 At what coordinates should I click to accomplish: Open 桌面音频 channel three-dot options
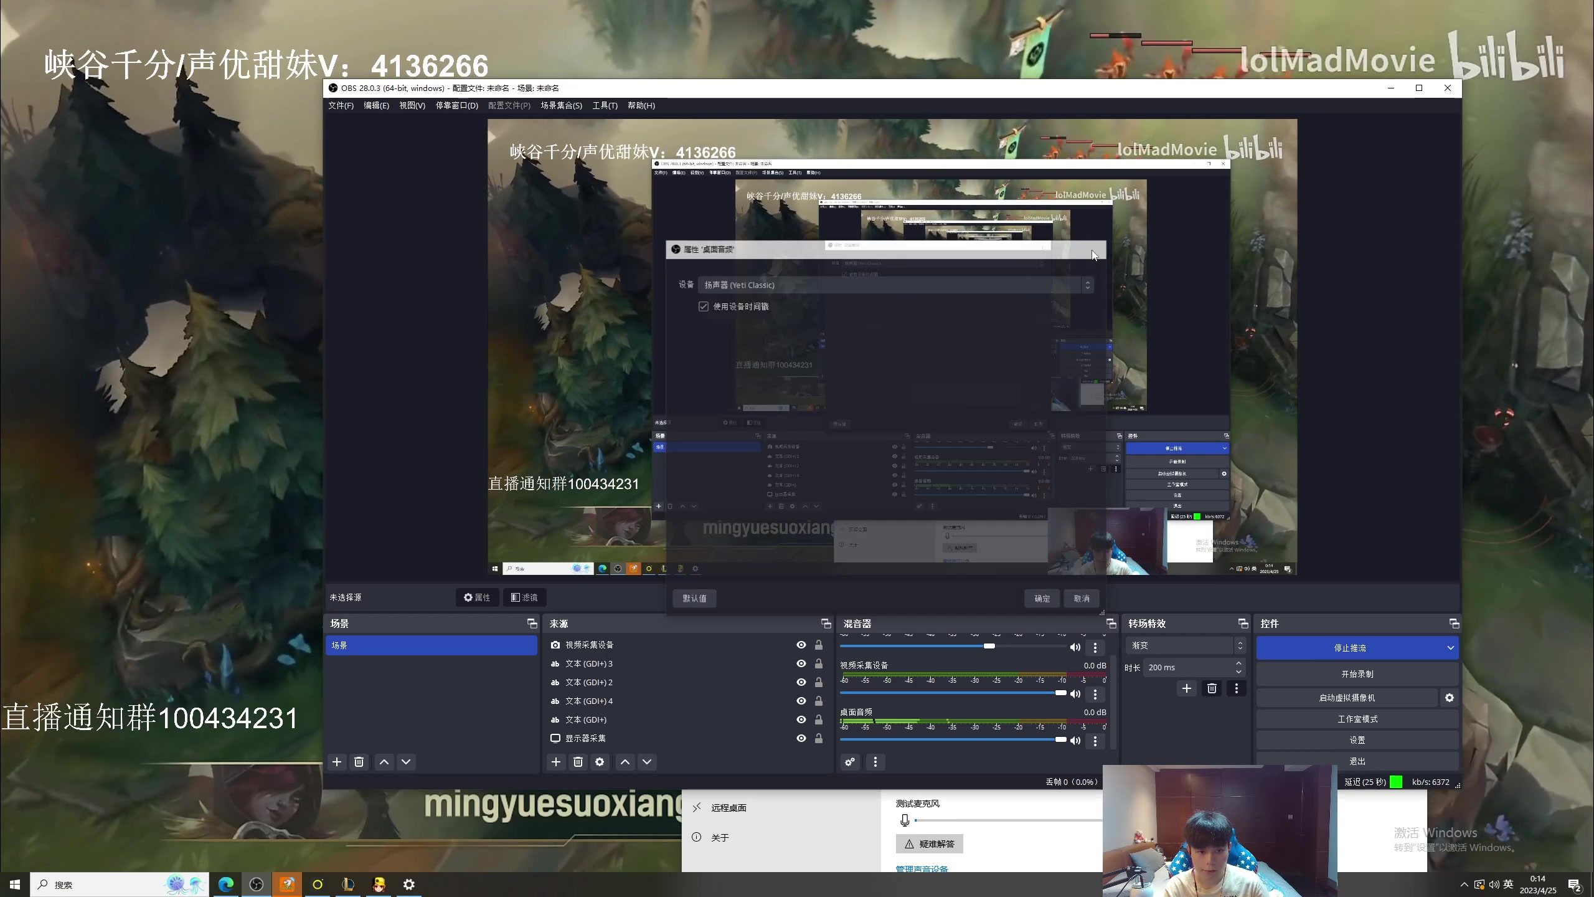click(x=1095, y=741)
